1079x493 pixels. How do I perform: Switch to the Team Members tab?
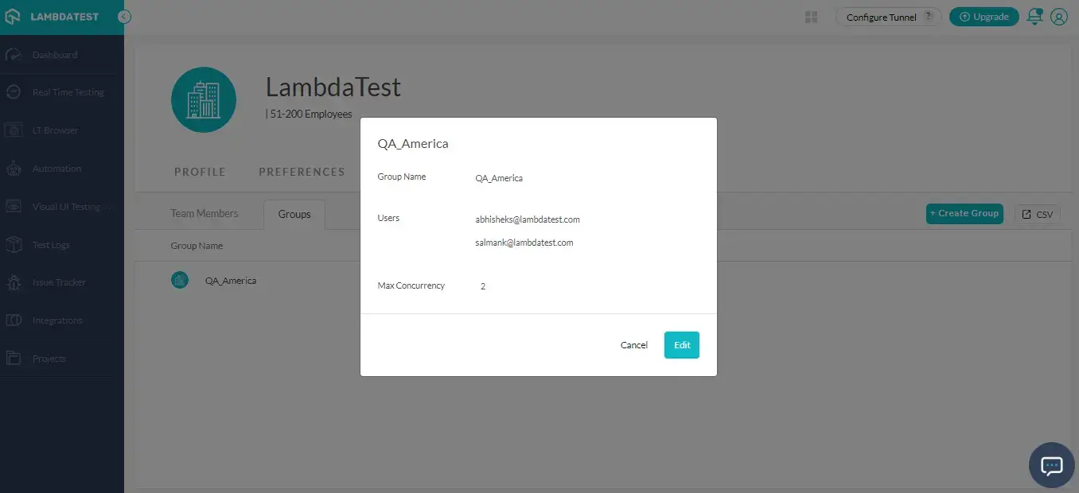point(204,214)
